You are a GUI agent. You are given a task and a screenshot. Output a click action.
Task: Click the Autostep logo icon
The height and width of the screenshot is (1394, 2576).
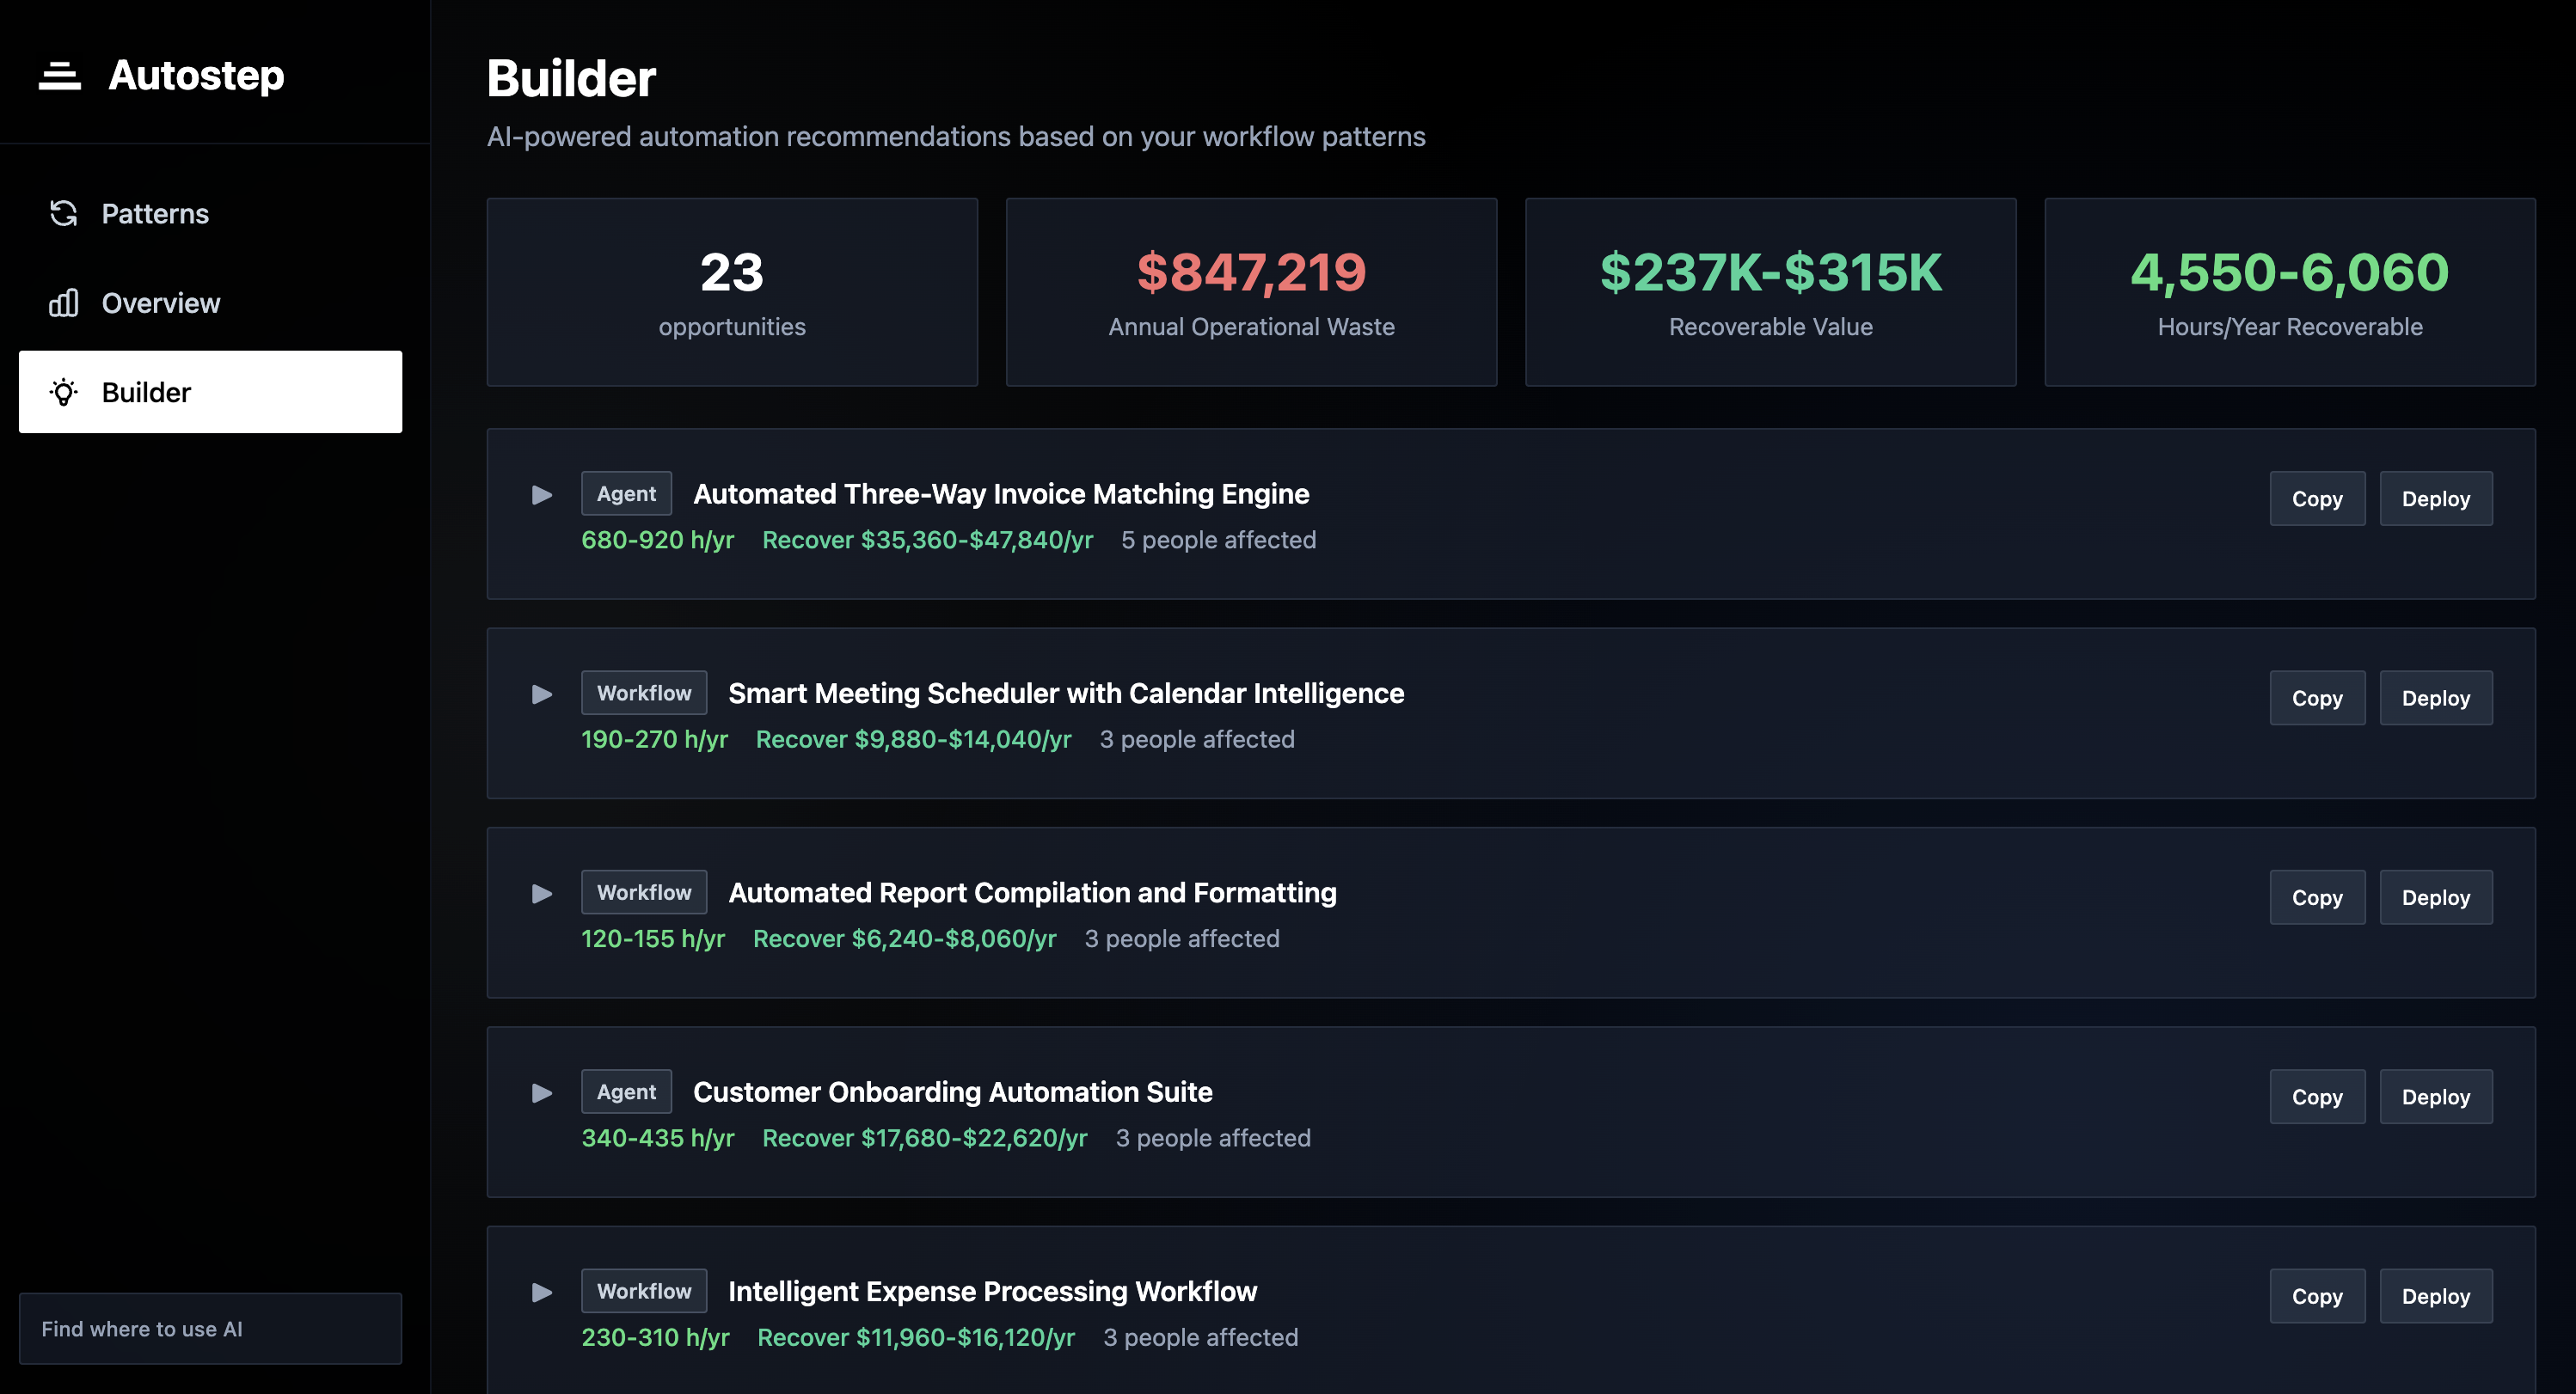[x=59, y=76]
